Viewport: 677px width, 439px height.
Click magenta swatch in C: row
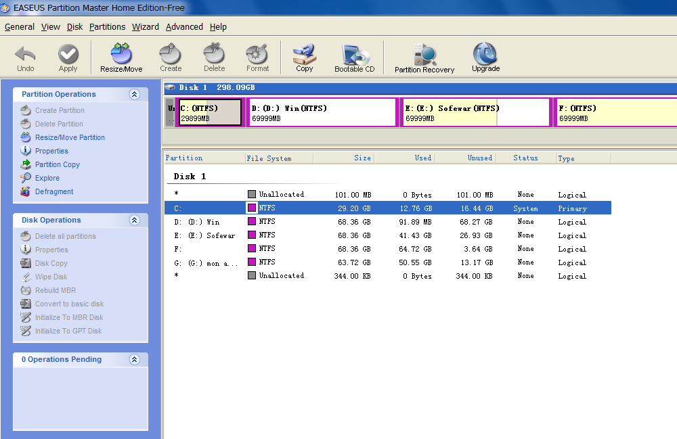pyautogui.click(x=252, y=208)
